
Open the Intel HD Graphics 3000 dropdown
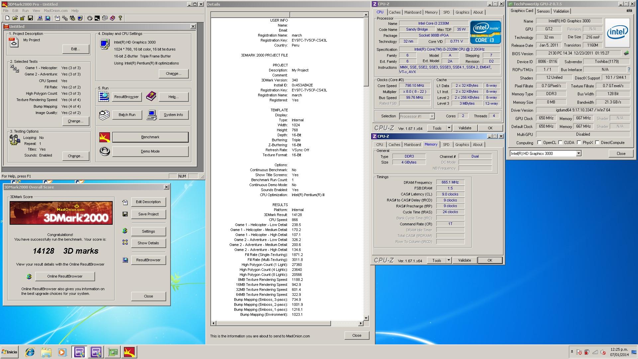(x=545, y=153)
